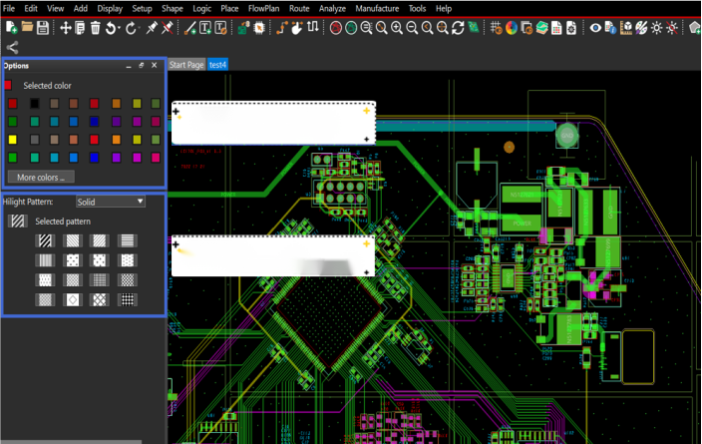The image size is (702, 444).
Task: Open the Color wheel settings icon
Action: 512,28
